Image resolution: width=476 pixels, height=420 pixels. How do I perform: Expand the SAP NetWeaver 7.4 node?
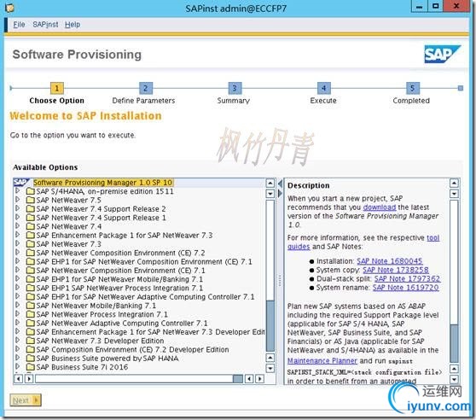17,226
